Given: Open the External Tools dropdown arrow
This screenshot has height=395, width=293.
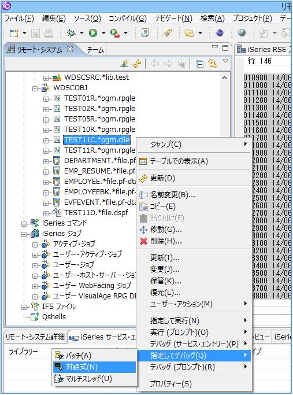Looking at the screenshot, I should [x=125, y=33].
